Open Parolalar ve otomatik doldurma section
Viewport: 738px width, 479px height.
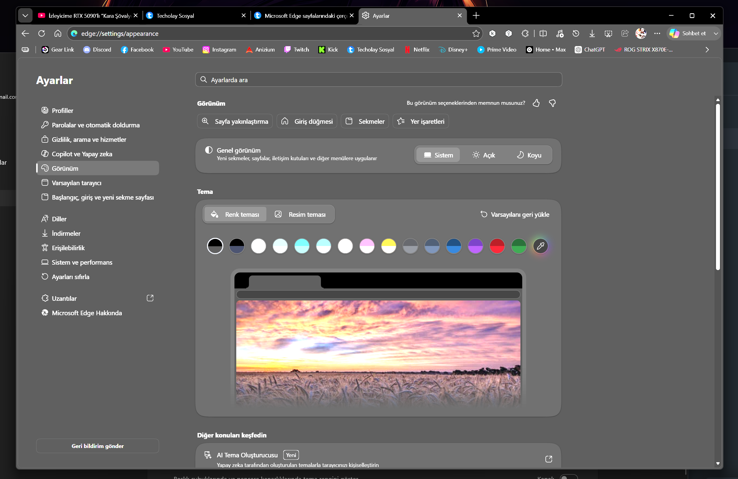[x=97, y=125]
